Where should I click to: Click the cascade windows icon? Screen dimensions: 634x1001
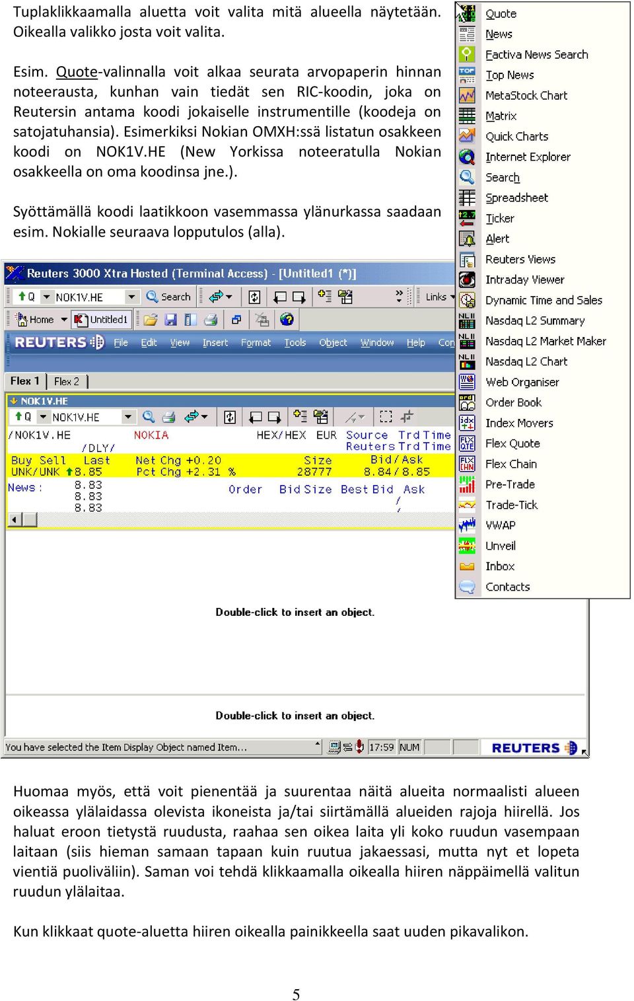tap(236, 320)
